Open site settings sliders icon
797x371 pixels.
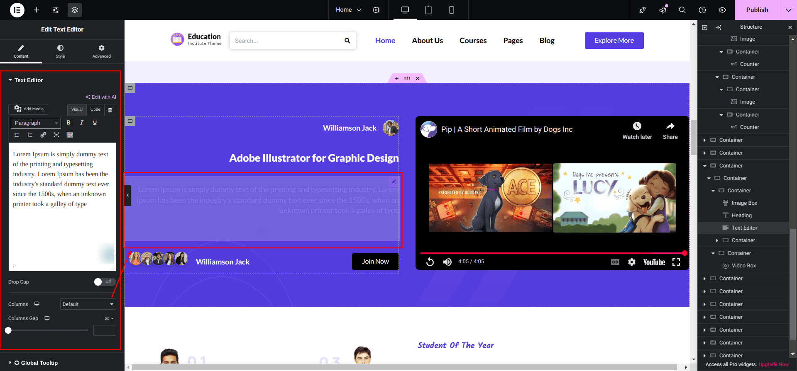click(x=56, y=10)
